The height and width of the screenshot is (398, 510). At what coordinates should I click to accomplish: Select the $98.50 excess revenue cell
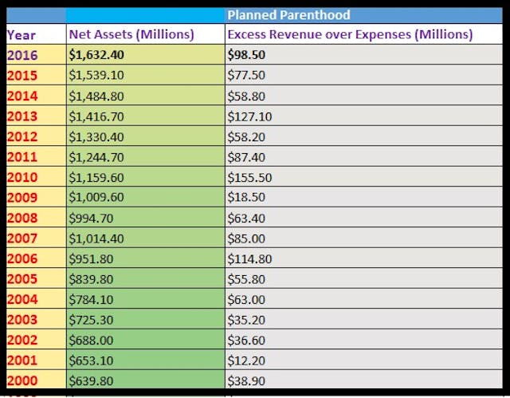248,54
